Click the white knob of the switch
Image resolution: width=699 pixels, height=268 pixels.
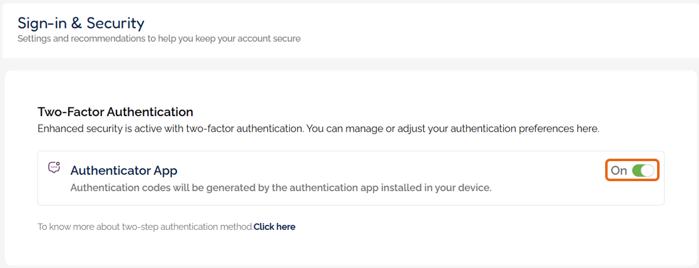click(x=648, y=171)
